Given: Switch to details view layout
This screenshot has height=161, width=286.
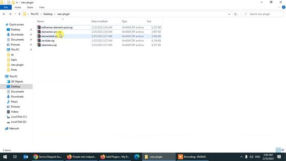Looking at the screenshot, I should point(278,150).
